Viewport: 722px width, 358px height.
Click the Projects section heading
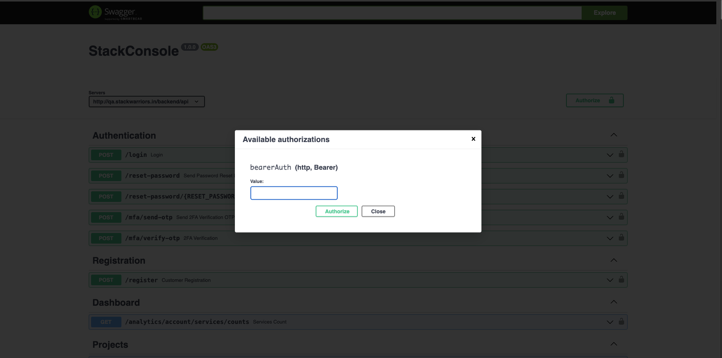click(110, 345)
